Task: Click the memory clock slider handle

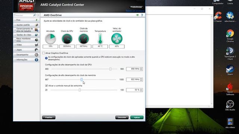Action: pos(81,79)
